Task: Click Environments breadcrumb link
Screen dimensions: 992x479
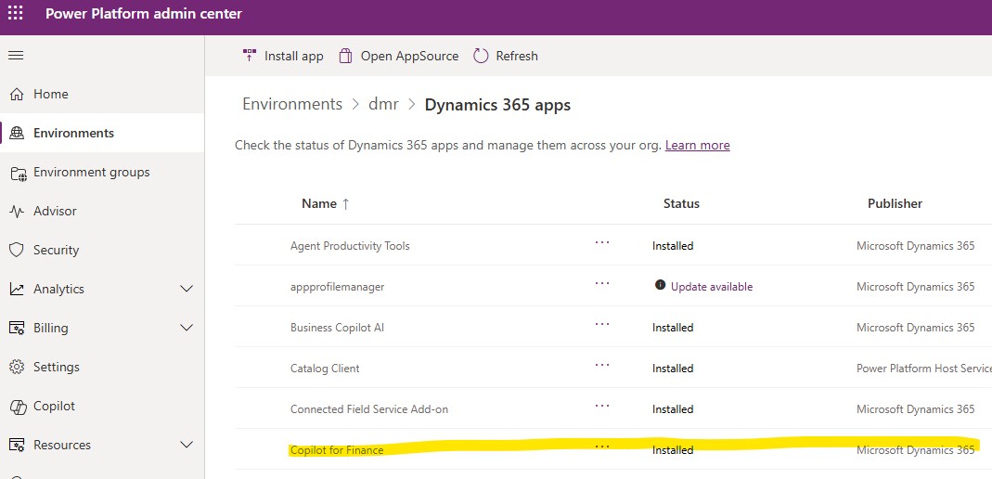Action: pos(292,104)
